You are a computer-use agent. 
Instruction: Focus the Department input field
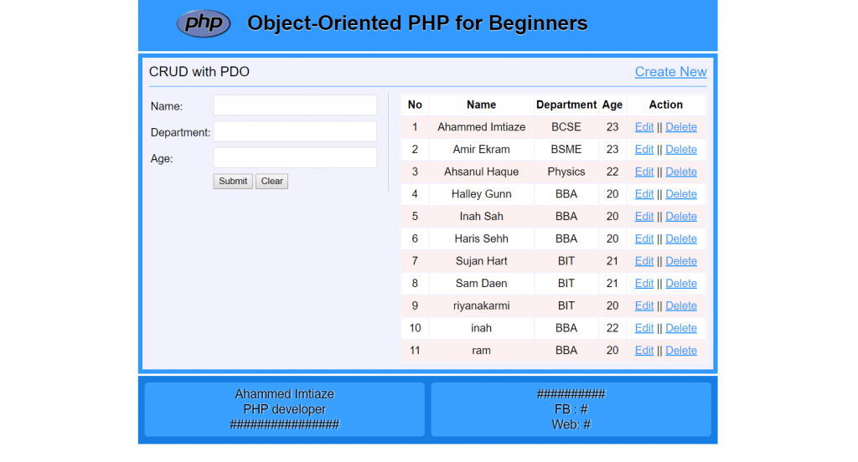pyautogui.click(x=295, y=131)
